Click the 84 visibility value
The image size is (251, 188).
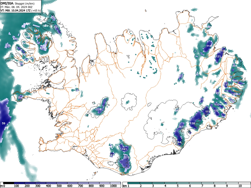coord(179,142)
